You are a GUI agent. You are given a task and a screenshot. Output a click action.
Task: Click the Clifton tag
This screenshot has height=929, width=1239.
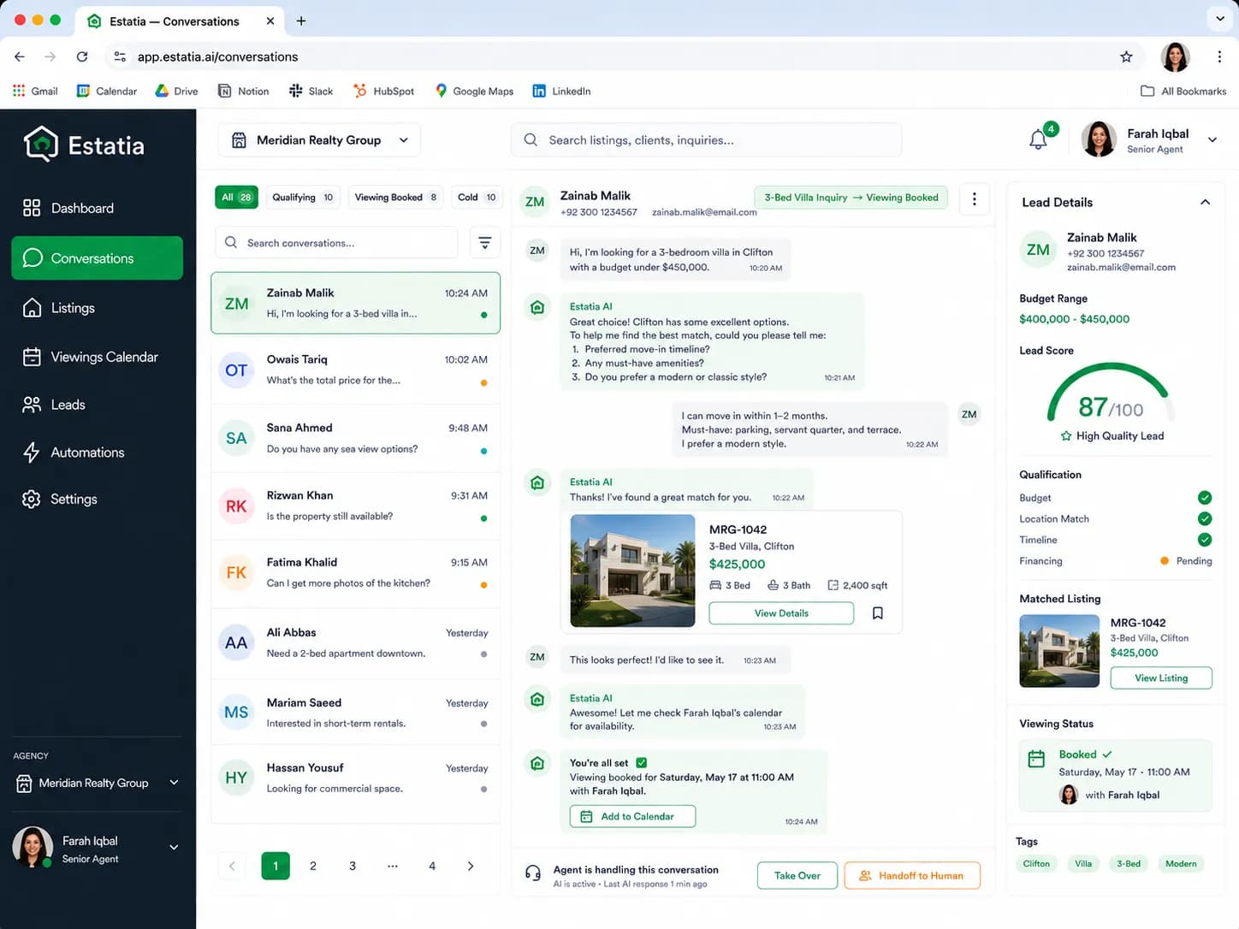(1036, 864)
